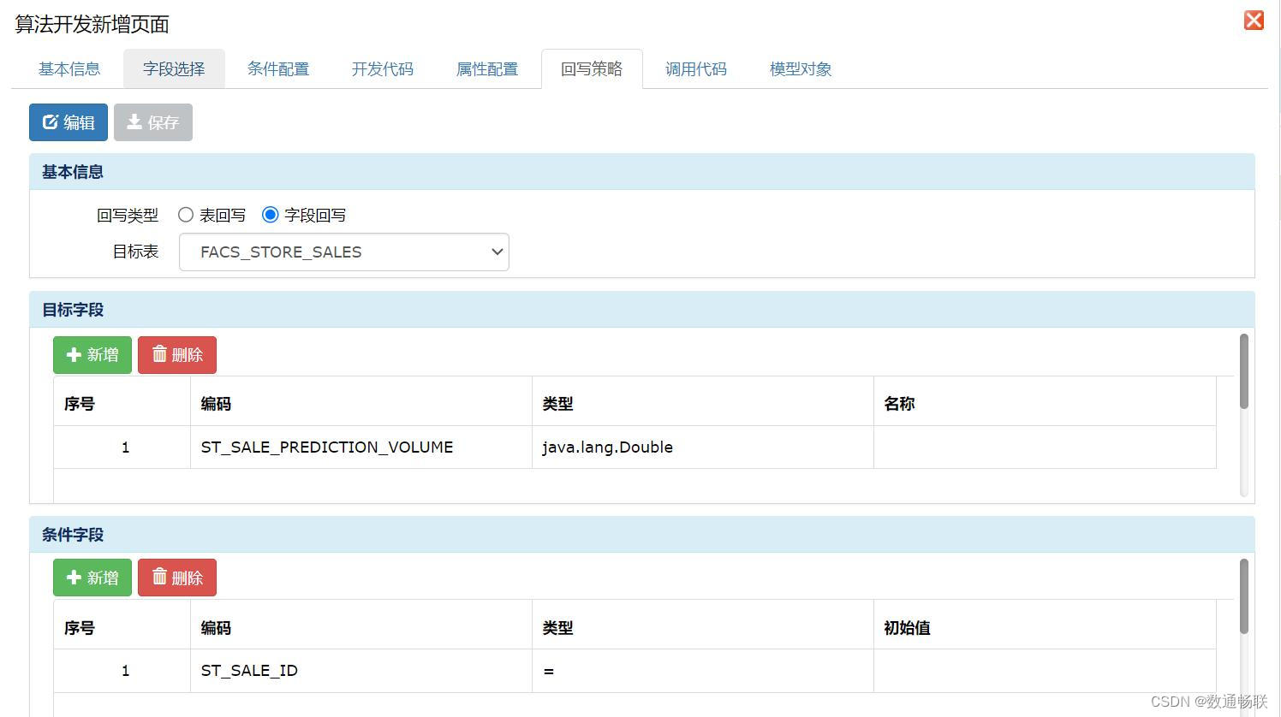Click the 条件字段 table scrollbar

(1244, 596)
